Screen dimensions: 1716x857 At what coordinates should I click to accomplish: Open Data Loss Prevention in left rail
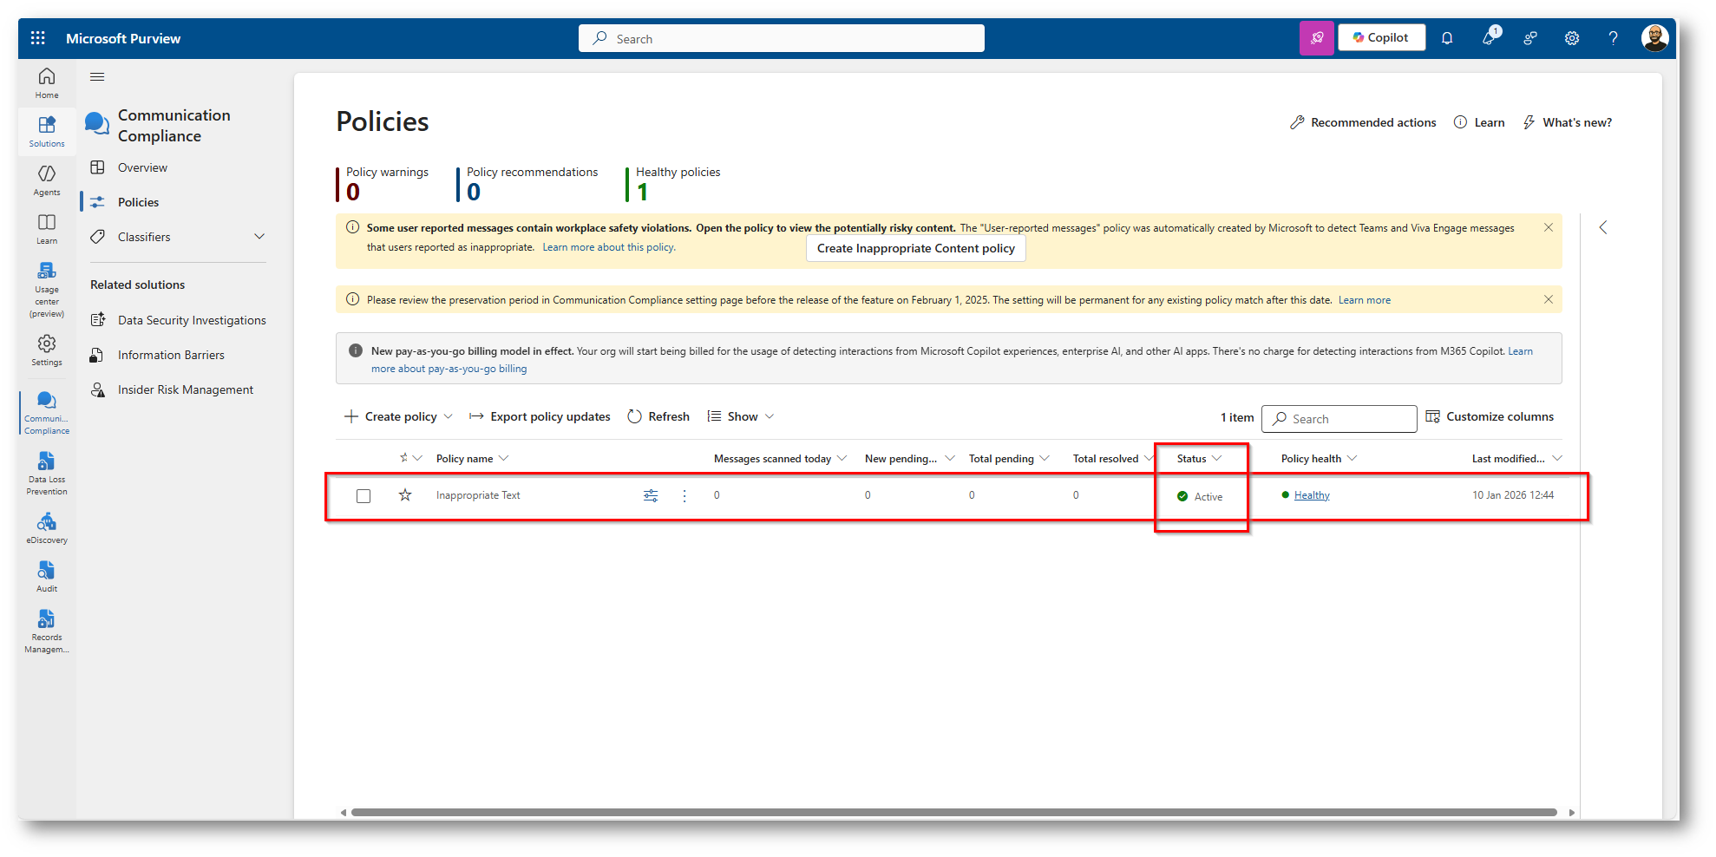tap(47, 473)
